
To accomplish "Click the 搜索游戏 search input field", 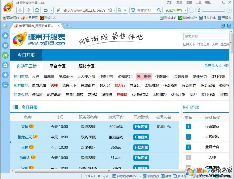I will (146, 10).
